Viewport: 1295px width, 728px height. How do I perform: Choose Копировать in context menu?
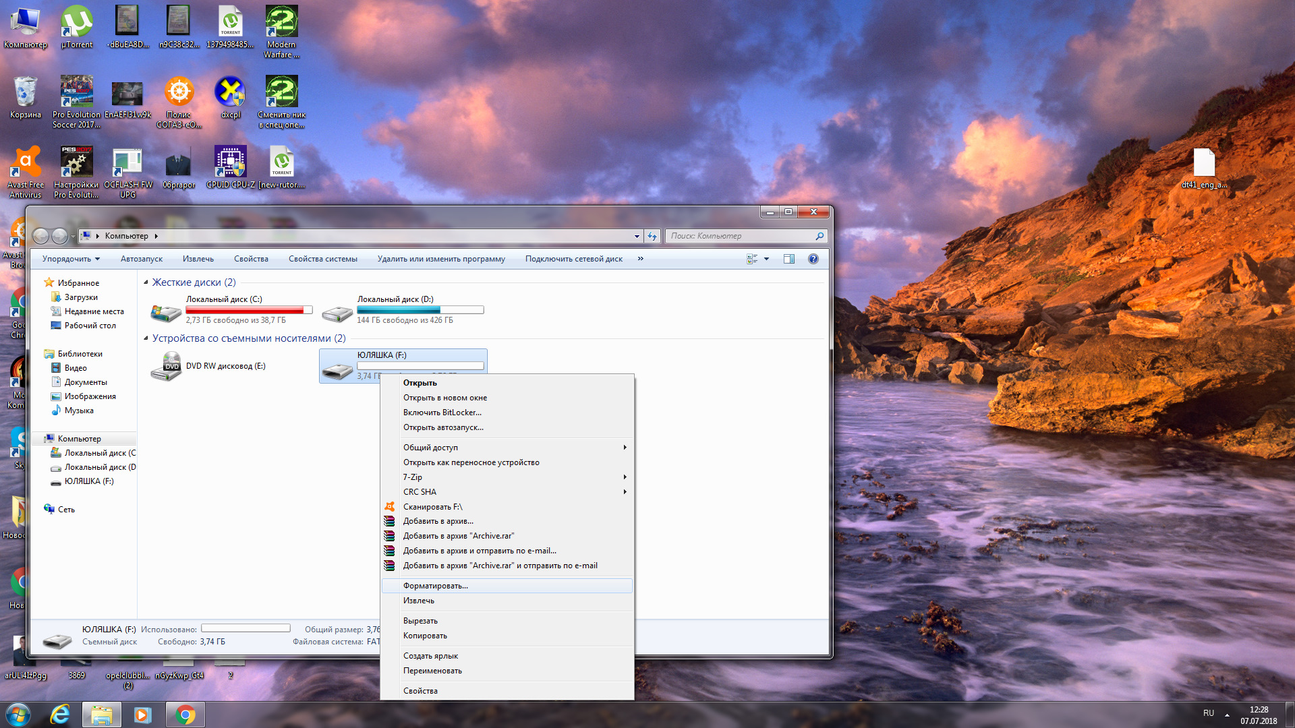pyautogui.click(x=507, y=636)
